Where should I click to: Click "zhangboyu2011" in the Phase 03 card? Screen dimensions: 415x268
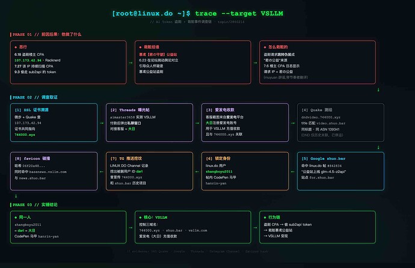pos(28,225)
